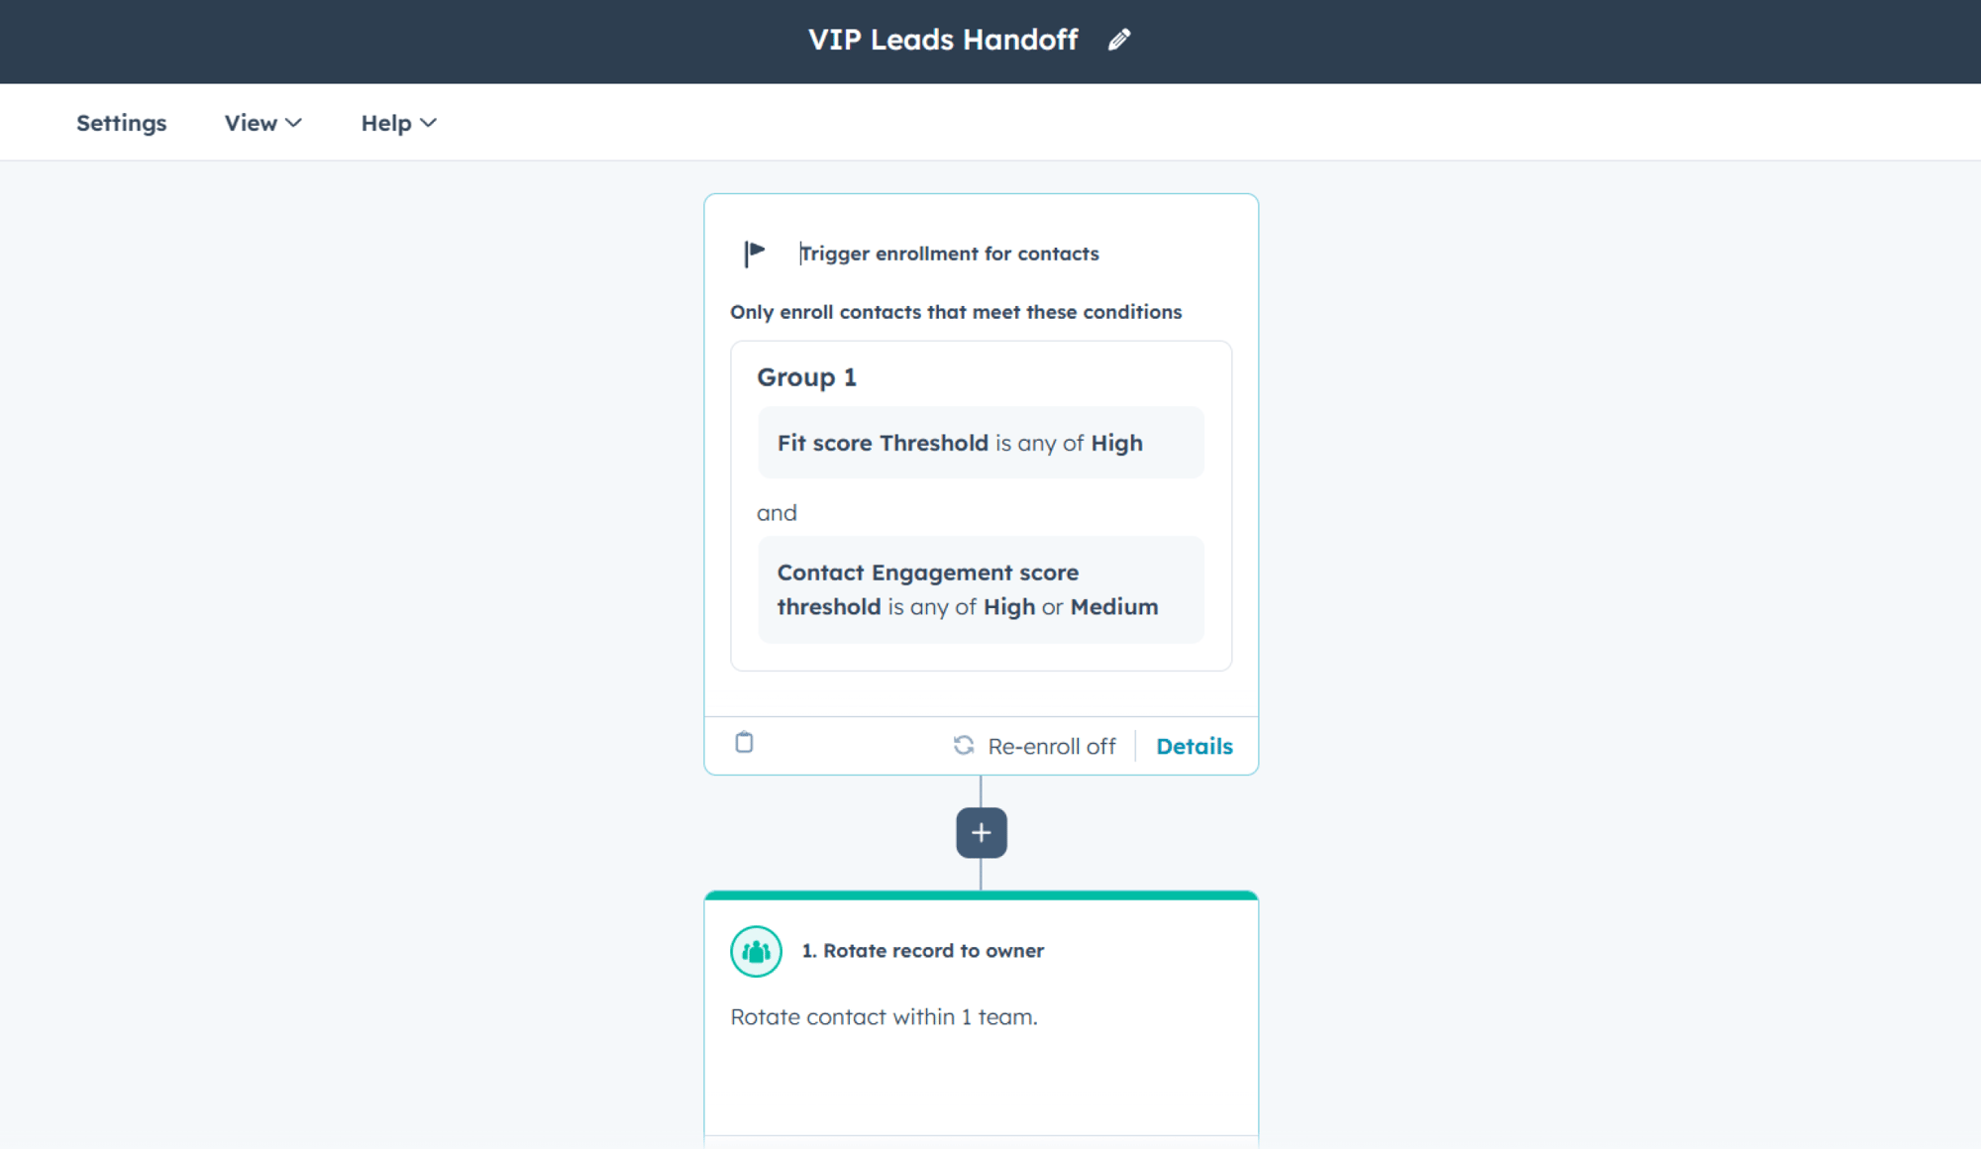1981x1149 pixels.
Task: Click the pencil icon to rename workflow
Action: point(1119,40)
